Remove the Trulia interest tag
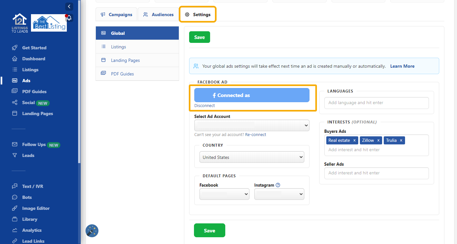 (401, 140)
